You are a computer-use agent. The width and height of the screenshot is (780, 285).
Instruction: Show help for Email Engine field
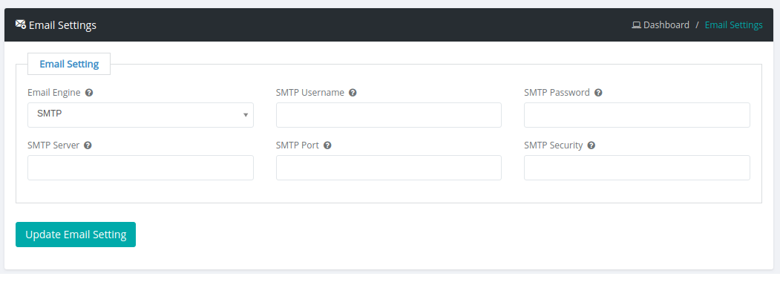click(89, 93)
